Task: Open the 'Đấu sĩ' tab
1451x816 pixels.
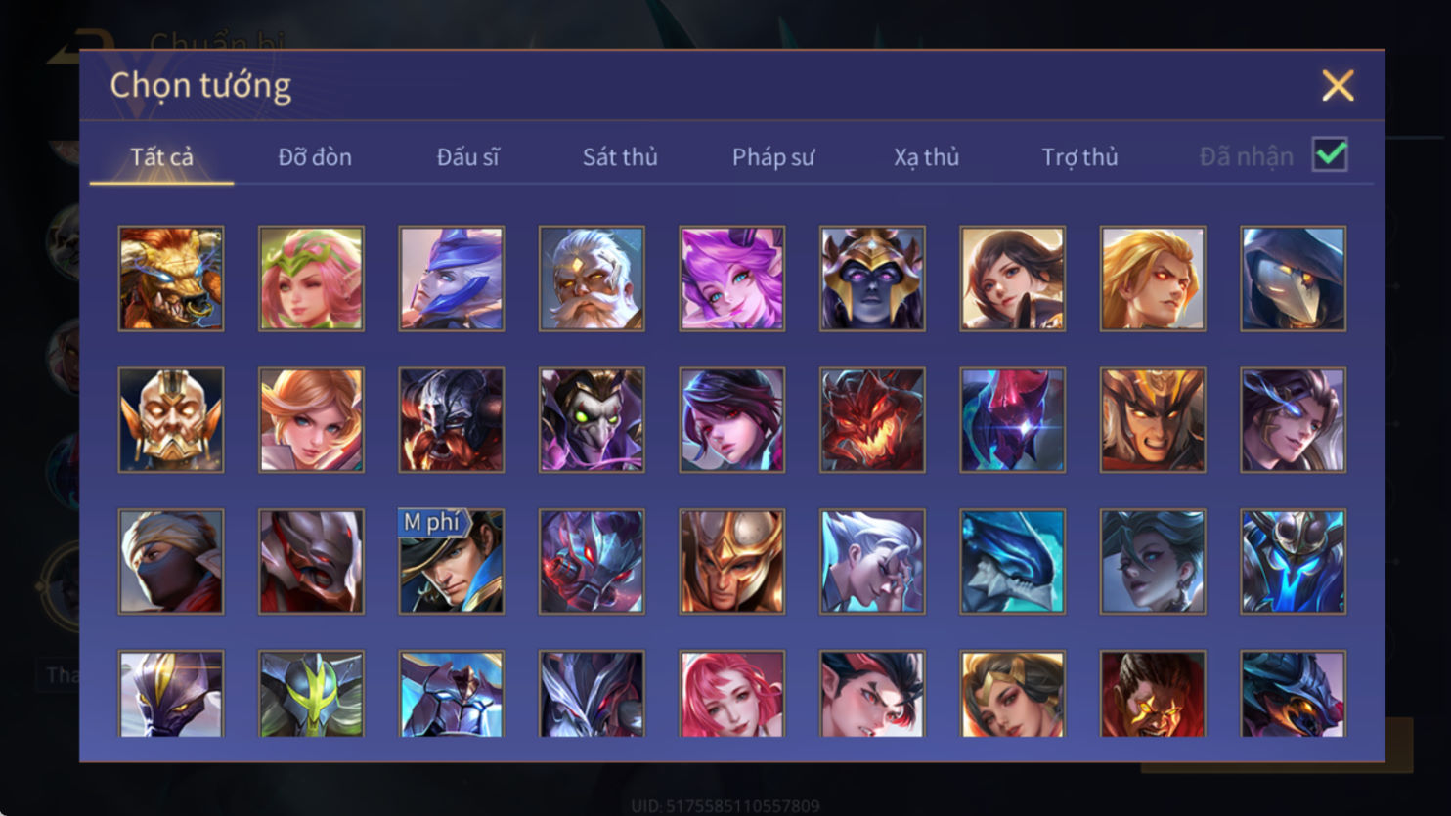Action: click(467, 157)
